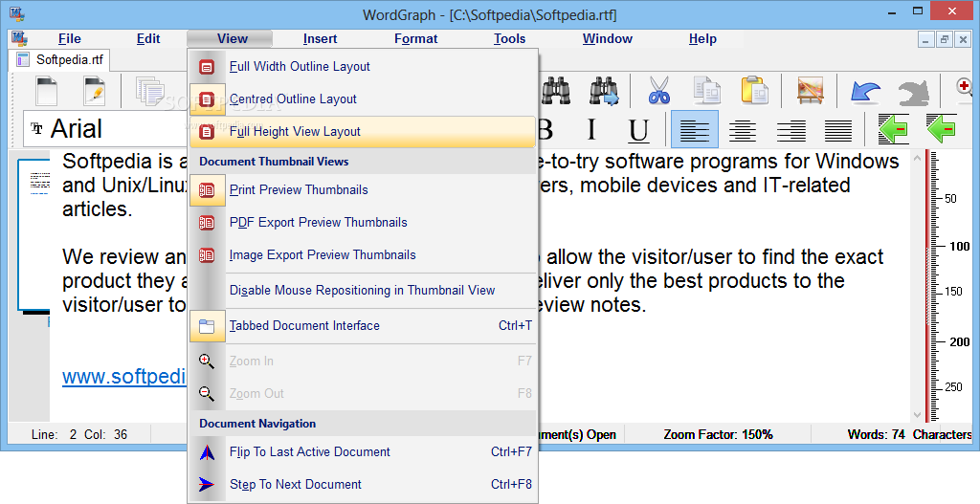Image resolution: width=980 pixels, height=504 pixels.
Task: Click the first green indent arrow icon
Action: (x=894, y=129)
